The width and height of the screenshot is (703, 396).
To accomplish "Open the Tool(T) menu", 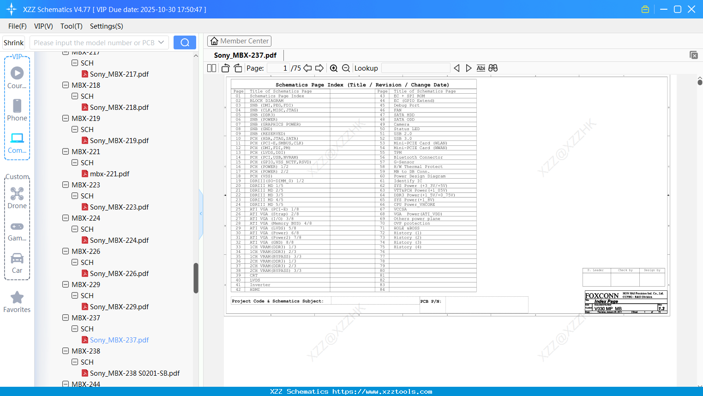I will [72, 26].
